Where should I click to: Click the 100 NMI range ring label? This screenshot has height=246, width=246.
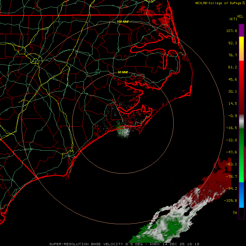123,22
